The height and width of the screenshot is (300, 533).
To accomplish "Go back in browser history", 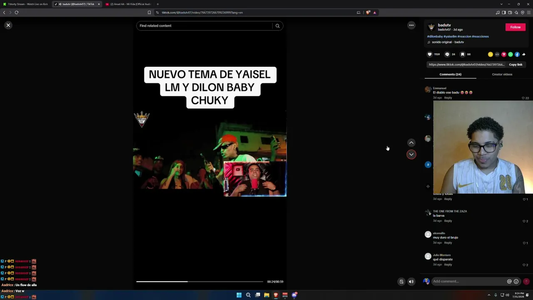I will 4,12.
